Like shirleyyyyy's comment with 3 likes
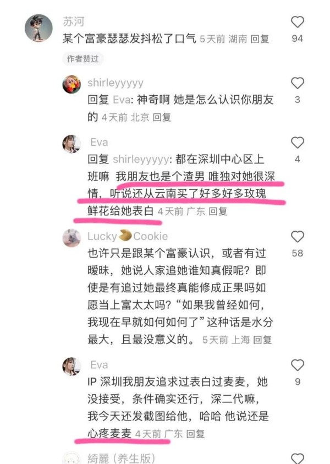Viewport: 330px width, 464px height. tap(298, 83)
